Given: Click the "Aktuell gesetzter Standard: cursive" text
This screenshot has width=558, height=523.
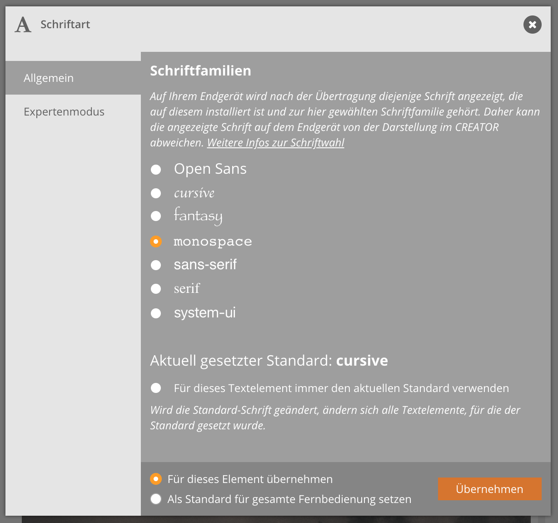Looking at the screenshot, I should 269,361.
